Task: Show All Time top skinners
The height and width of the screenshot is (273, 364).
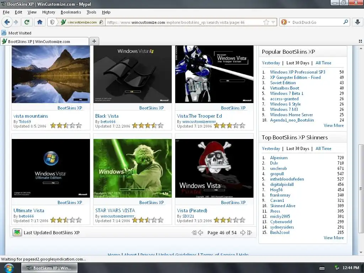Action: [323, 148]
